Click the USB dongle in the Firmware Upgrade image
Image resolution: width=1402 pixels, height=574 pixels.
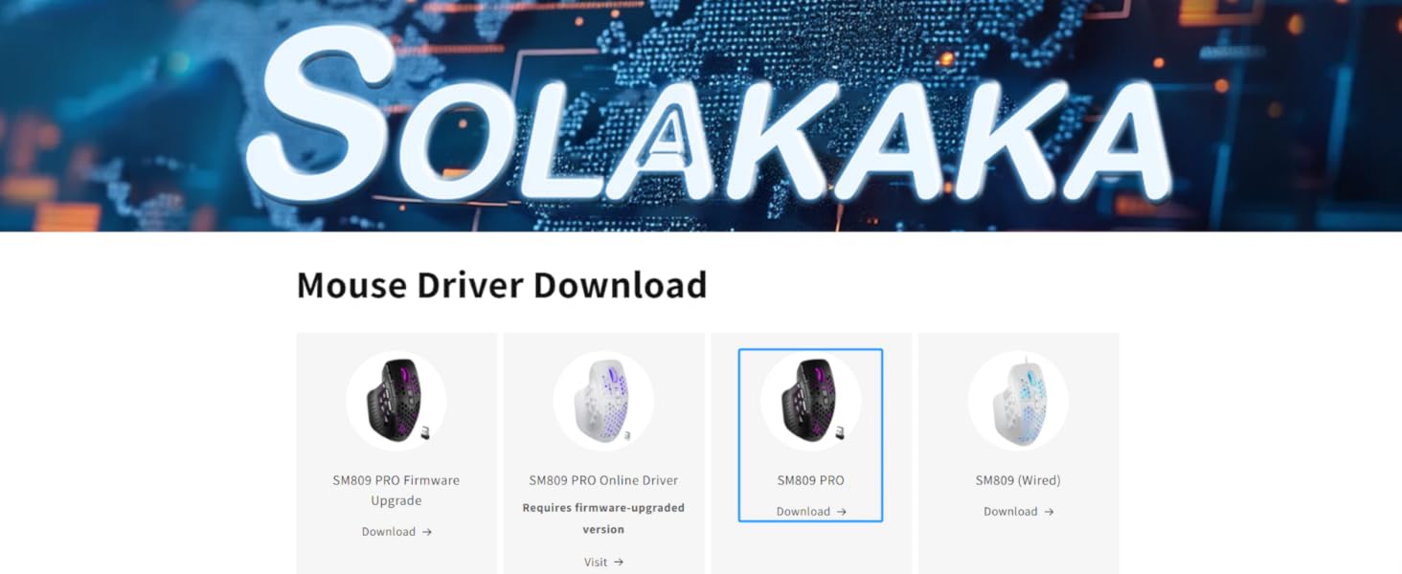coord(425,433)
